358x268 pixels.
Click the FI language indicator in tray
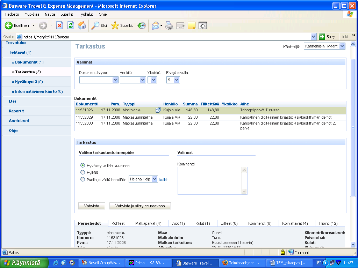pos(319,263)
